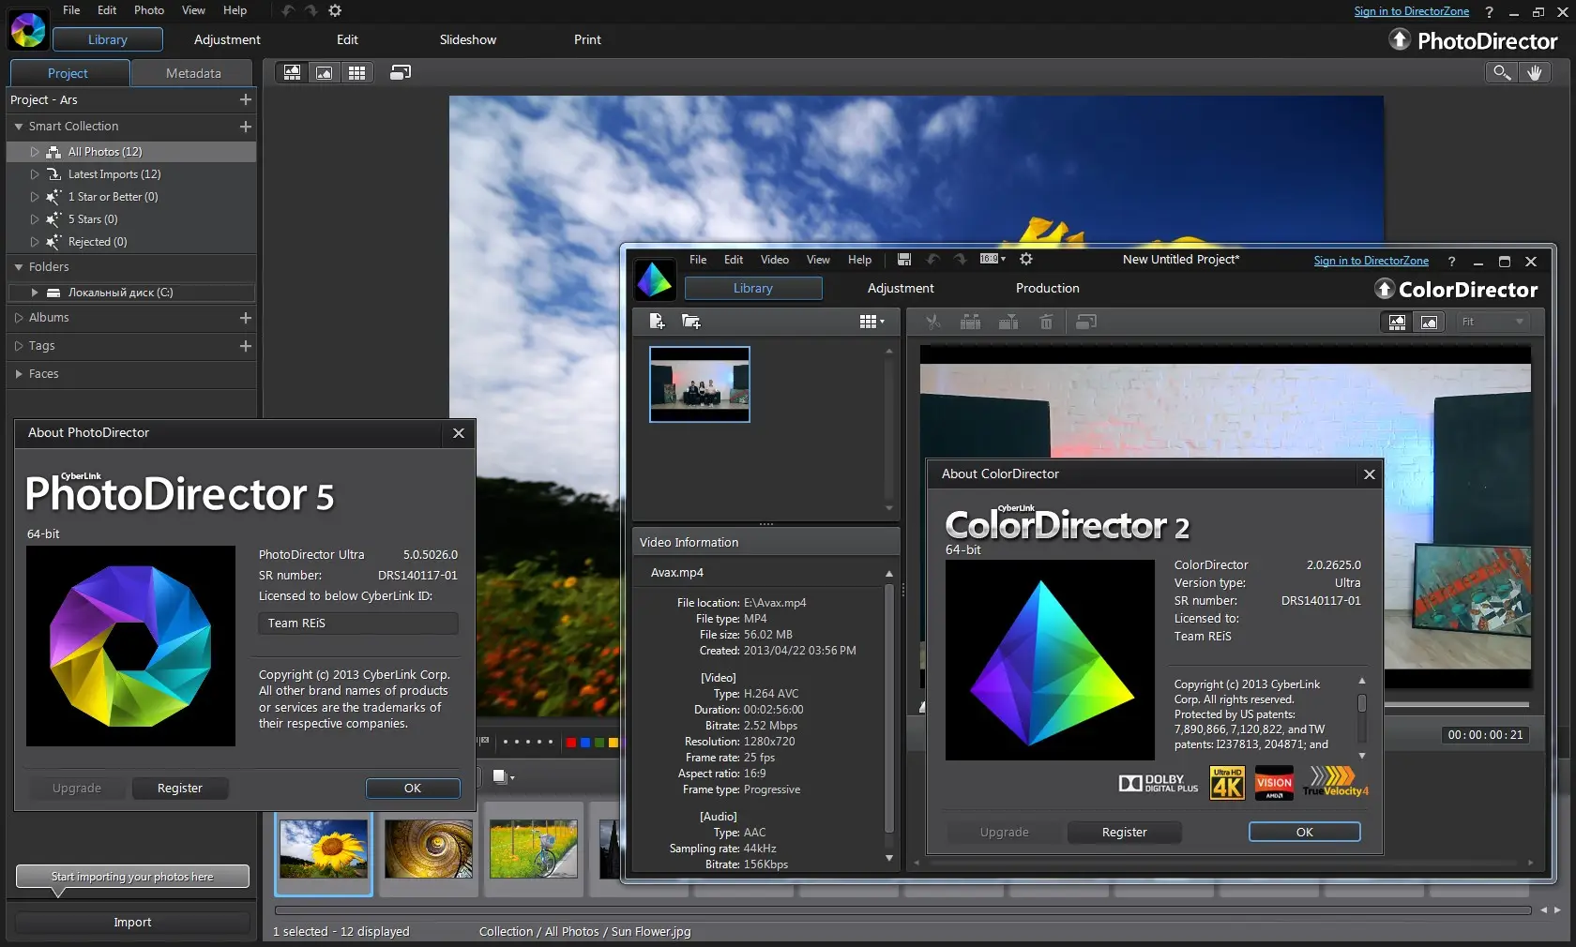
Task: Select the zoom magnifier tool in PhotoDirector
Action: [x=1502, y=72]
